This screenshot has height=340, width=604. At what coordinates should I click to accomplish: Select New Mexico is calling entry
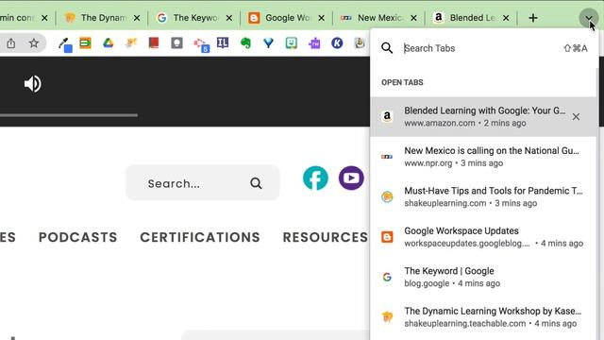[x=483, y=157]
